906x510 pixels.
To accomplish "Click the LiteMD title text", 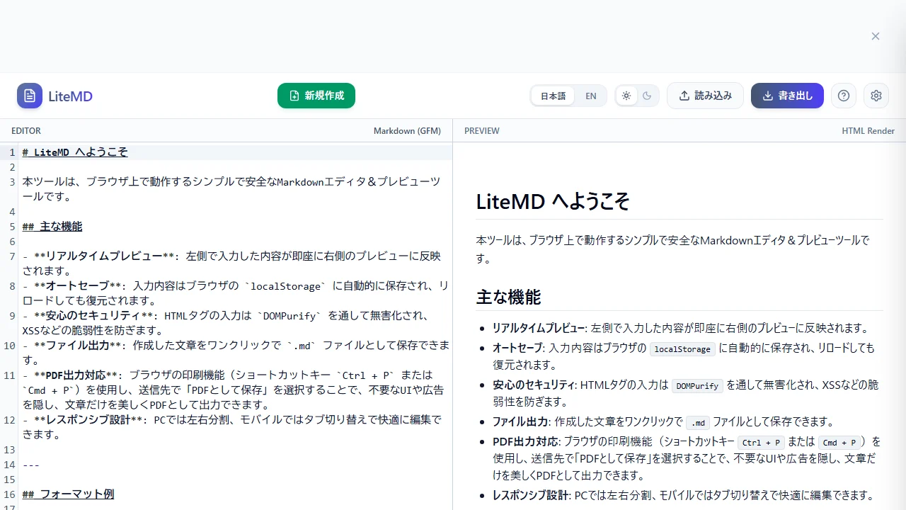I will 70,96.
